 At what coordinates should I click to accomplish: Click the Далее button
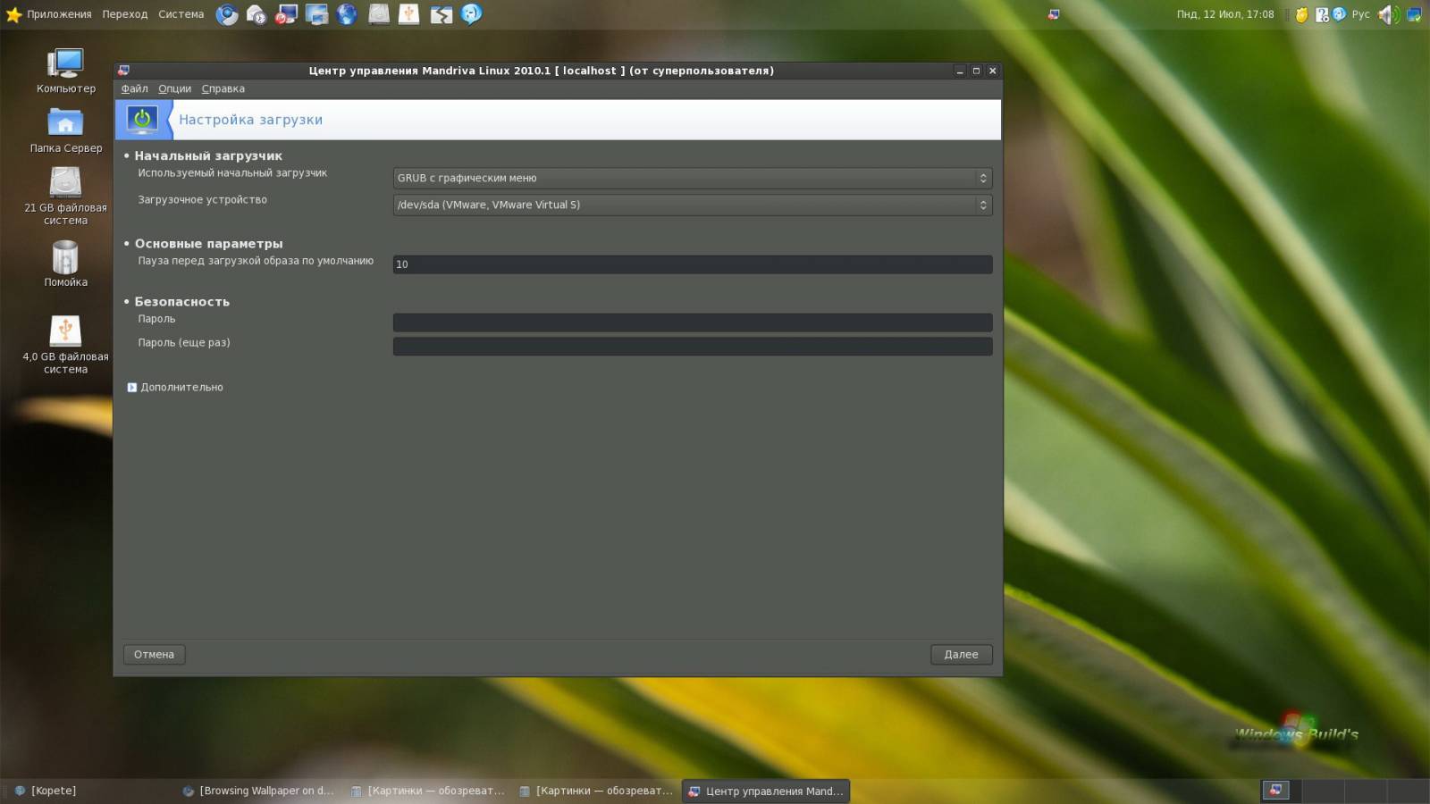pyautogui.click(x=961, y=655)
